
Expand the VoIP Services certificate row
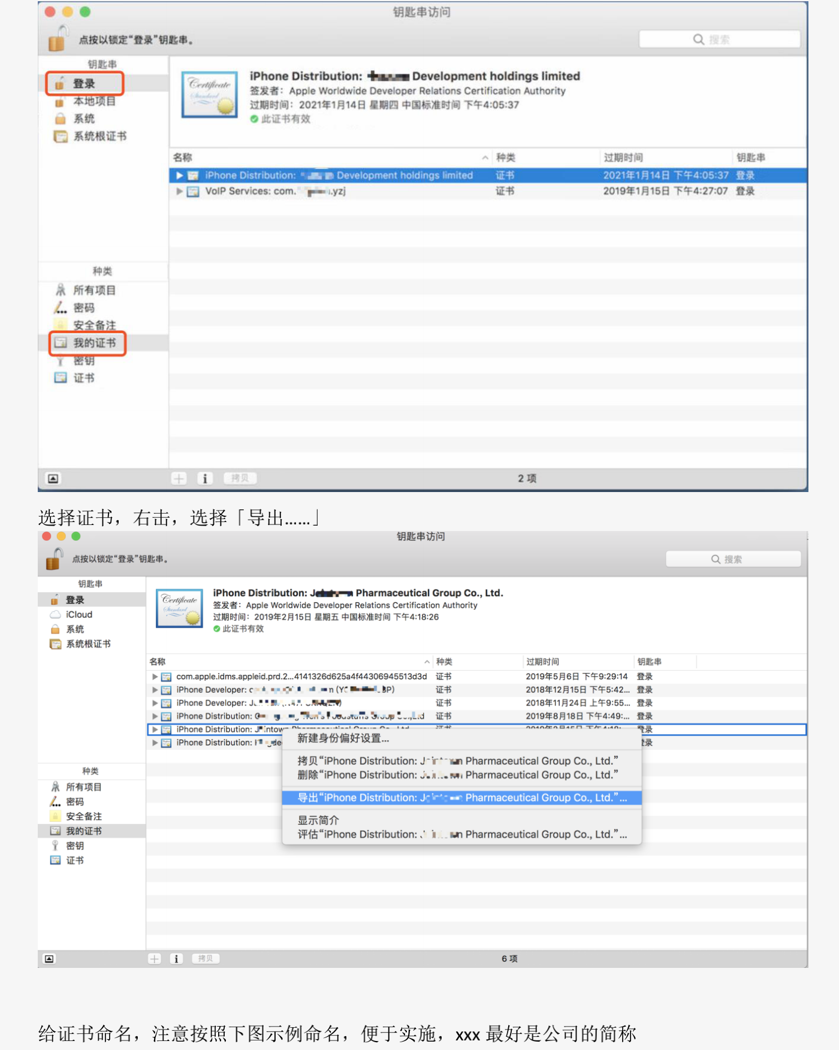point(179,191)
